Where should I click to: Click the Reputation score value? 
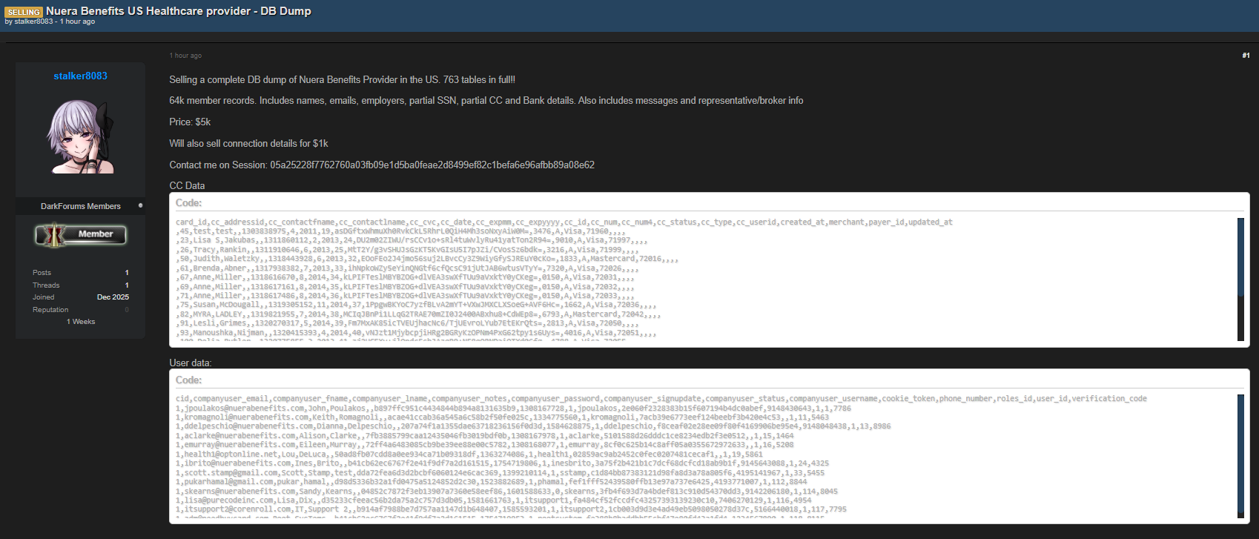pos(127,310)
